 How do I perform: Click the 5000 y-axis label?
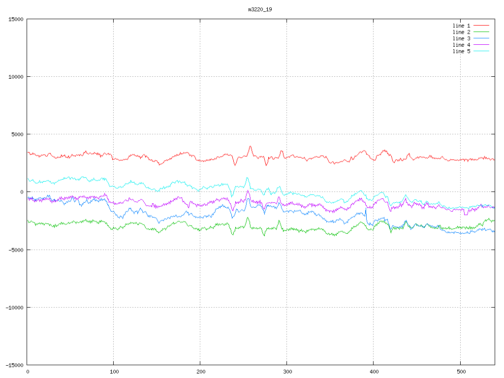coord(18,134)
